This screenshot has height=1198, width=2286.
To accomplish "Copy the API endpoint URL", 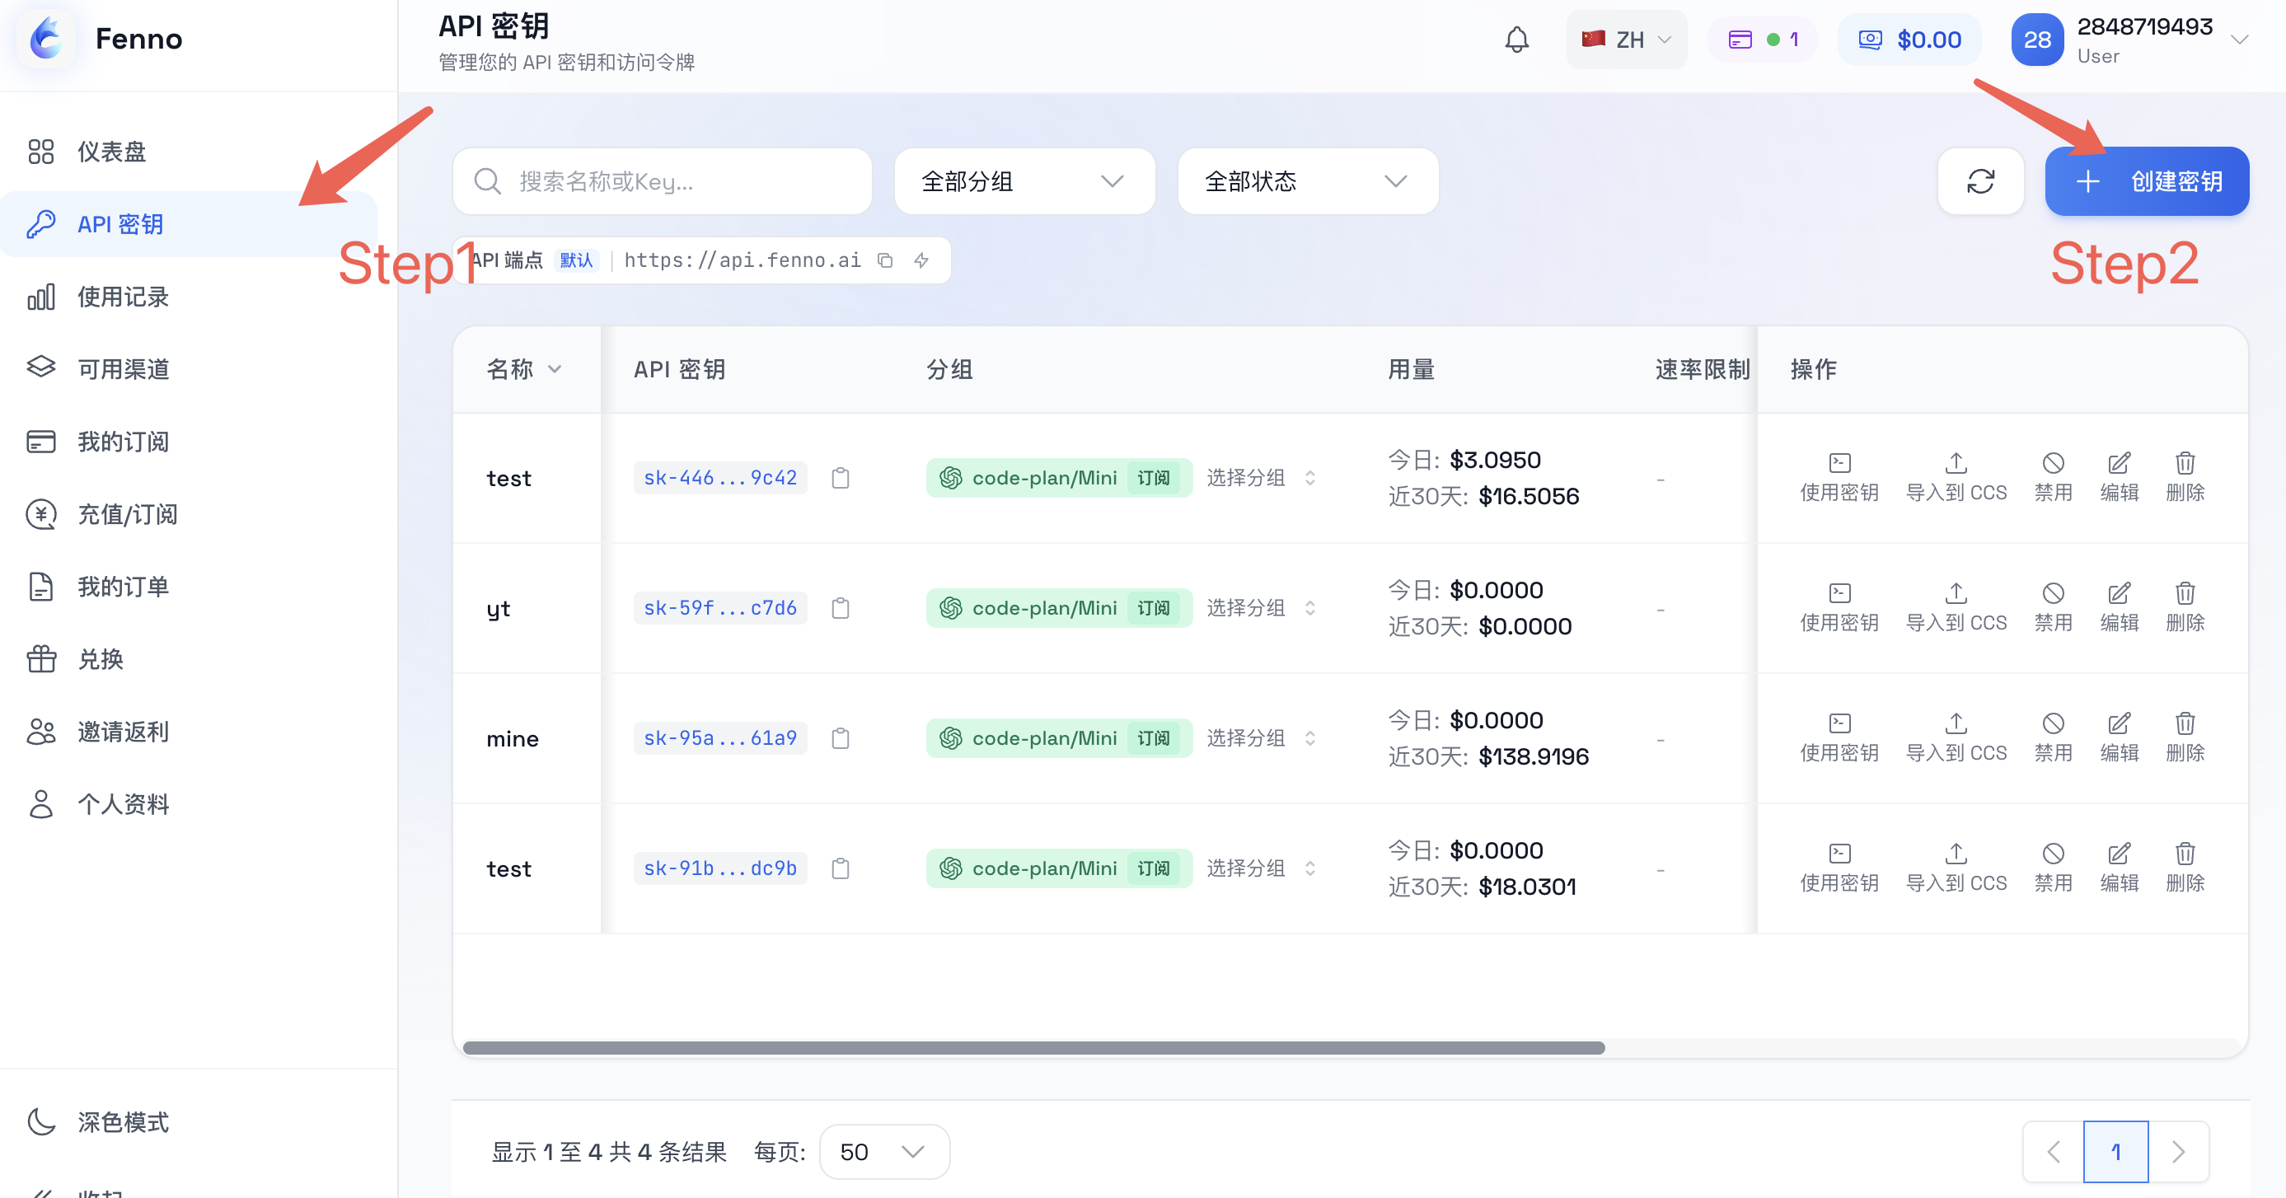I will tap(885, 260).
